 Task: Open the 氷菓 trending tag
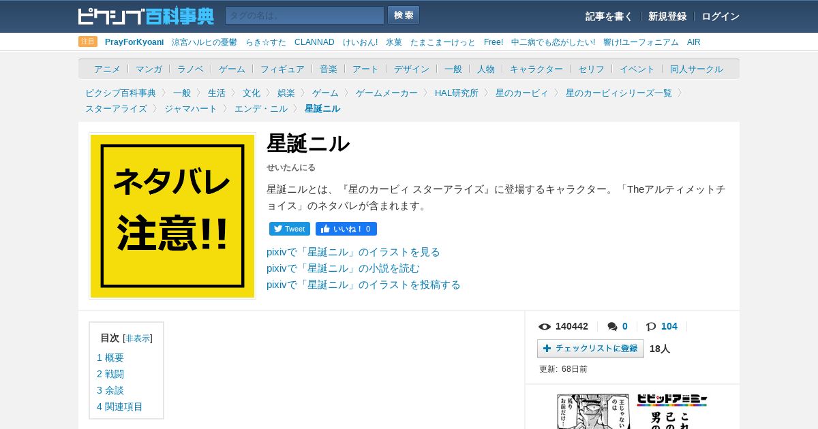[394, 42]
